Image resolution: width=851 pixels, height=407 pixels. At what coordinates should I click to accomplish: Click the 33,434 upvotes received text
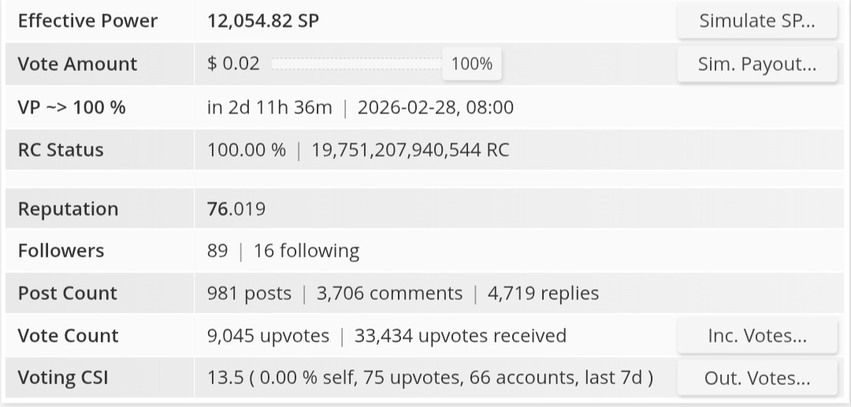[x=460, y=335]
